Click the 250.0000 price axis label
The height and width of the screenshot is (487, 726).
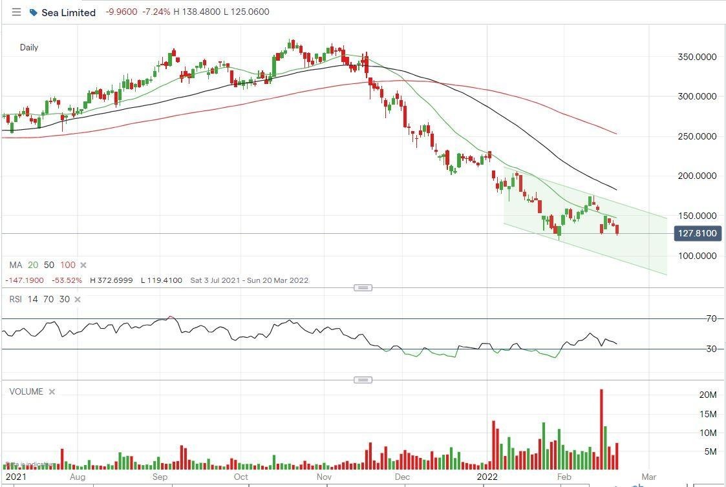coord(698,136)
